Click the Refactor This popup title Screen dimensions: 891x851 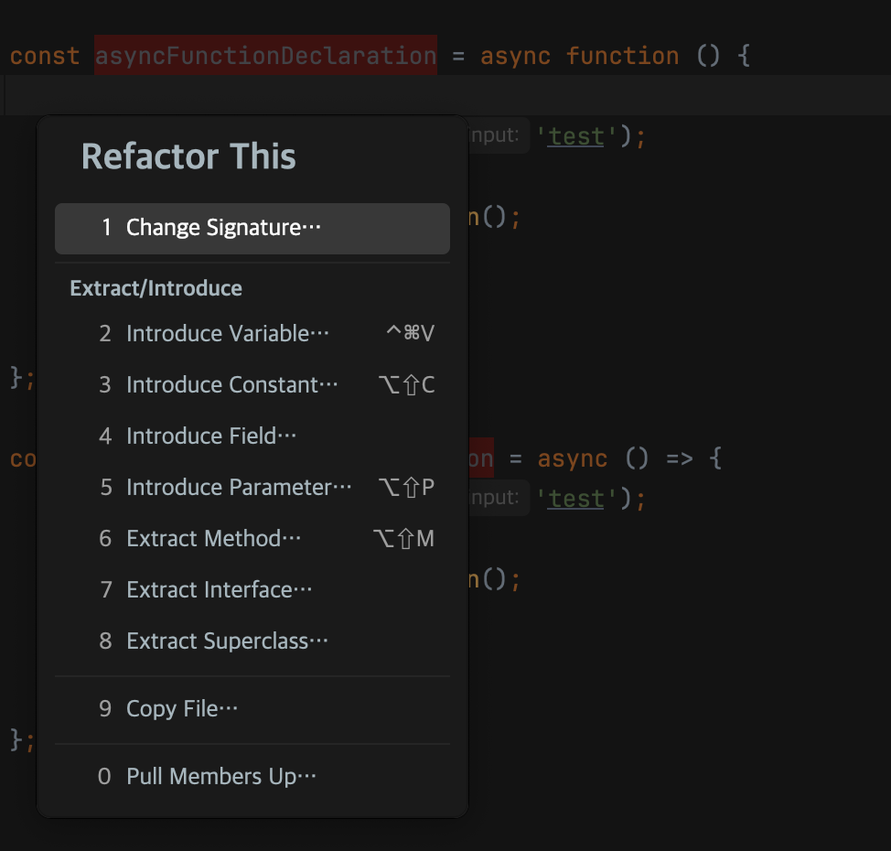click(x=188, y=156)
